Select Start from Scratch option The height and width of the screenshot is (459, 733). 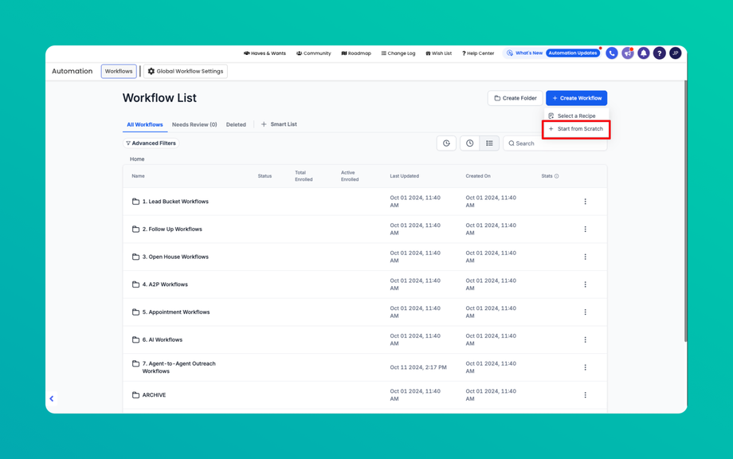coord(576,129)
